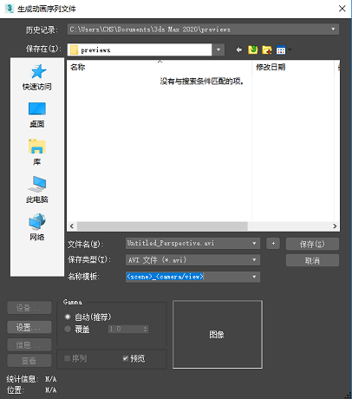The image size is (352, 399).
Task: Click the Devices (设备...) button
Action: pyautogui.click(x=29, y=308)
